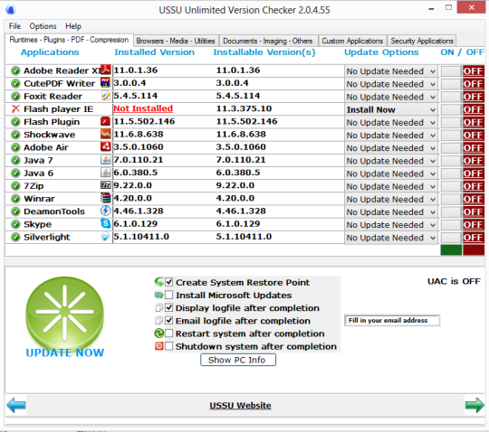Click green check status icon beside Winrar
This screenshot has height=432, width=489.
coord(15,199)
